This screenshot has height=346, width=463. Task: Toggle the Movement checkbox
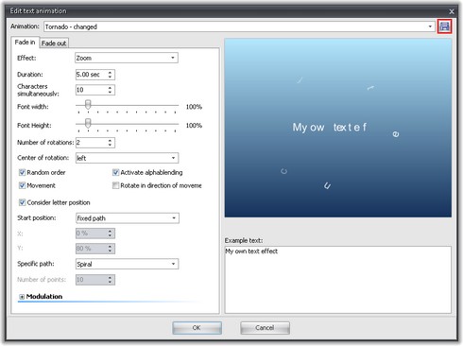22,185
